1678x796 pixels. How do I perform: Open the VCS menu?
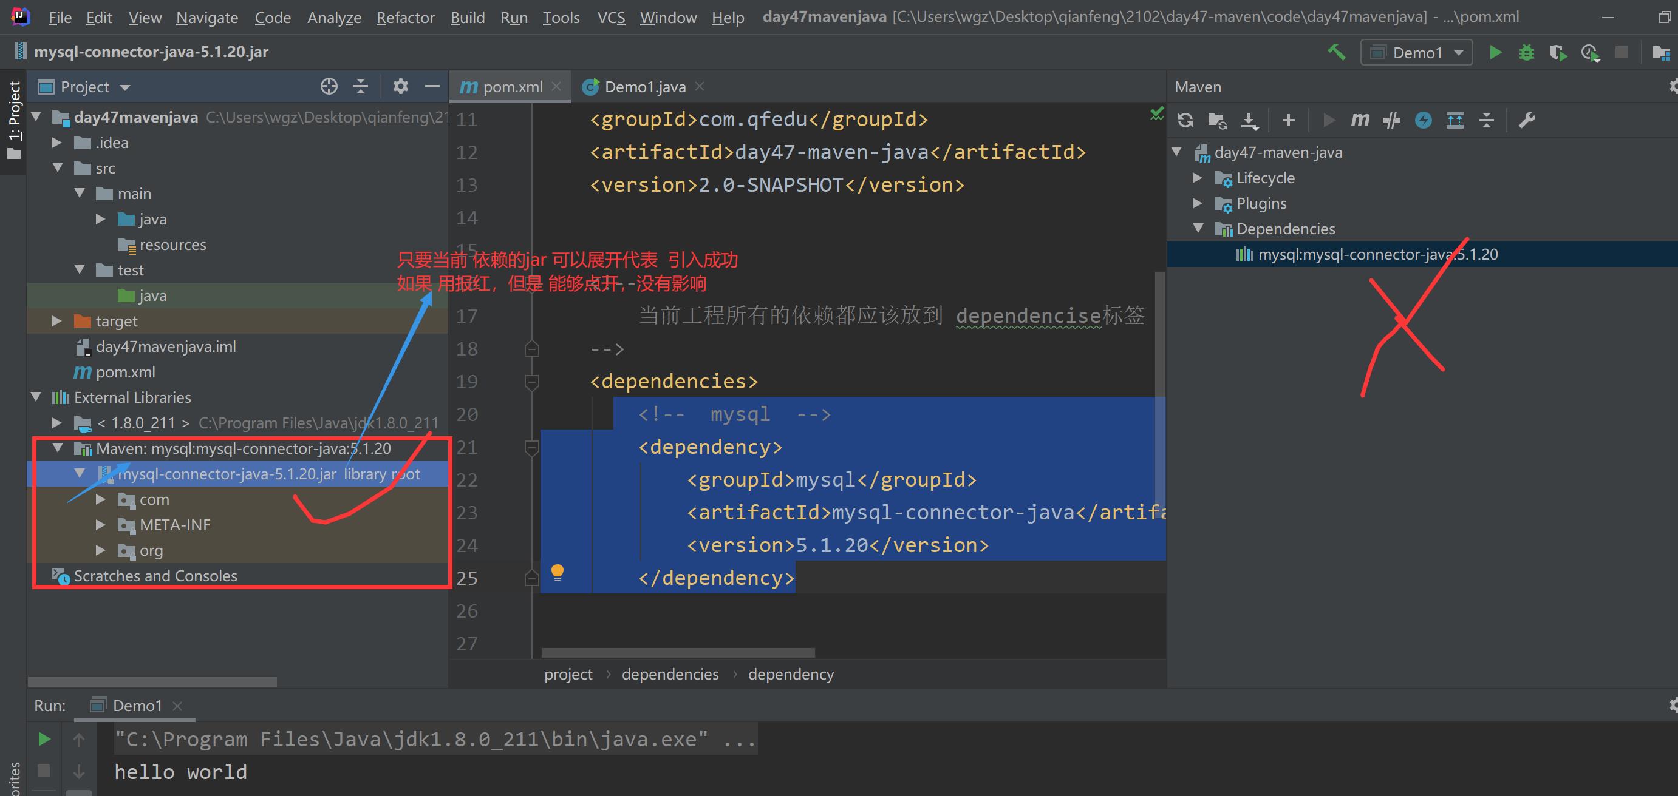[611, 18]
